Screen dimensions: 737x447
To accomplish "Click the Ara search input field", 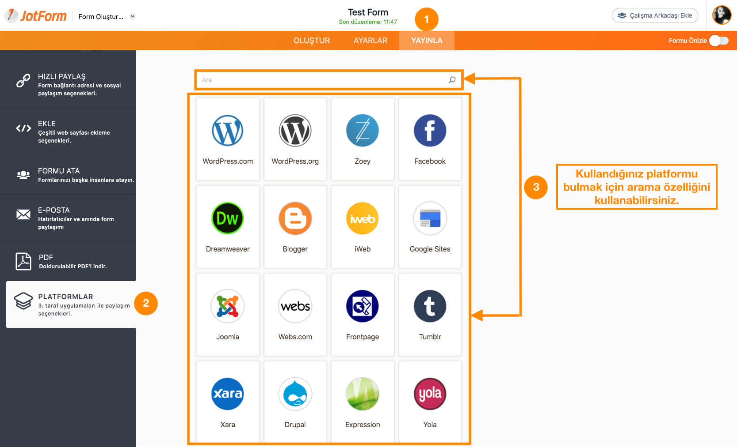I will (323, 80).
